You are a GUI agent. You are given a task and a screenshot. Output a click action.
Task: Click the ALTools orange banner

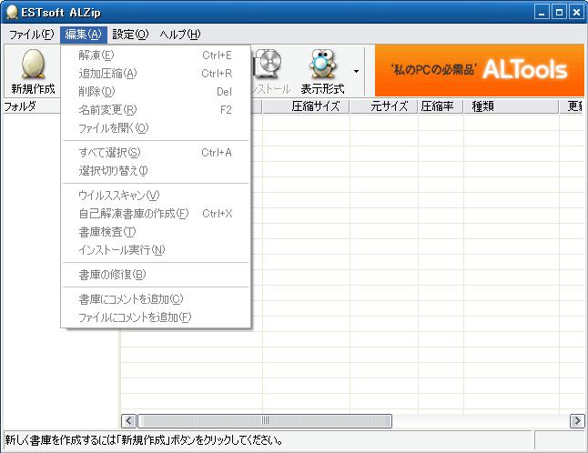480,70
